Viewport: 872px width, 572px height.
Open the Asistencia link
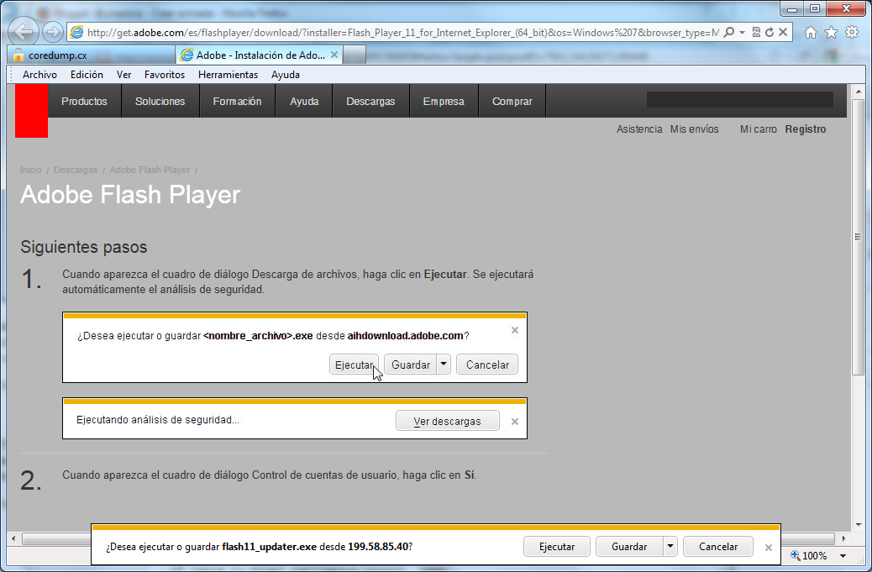639,129
